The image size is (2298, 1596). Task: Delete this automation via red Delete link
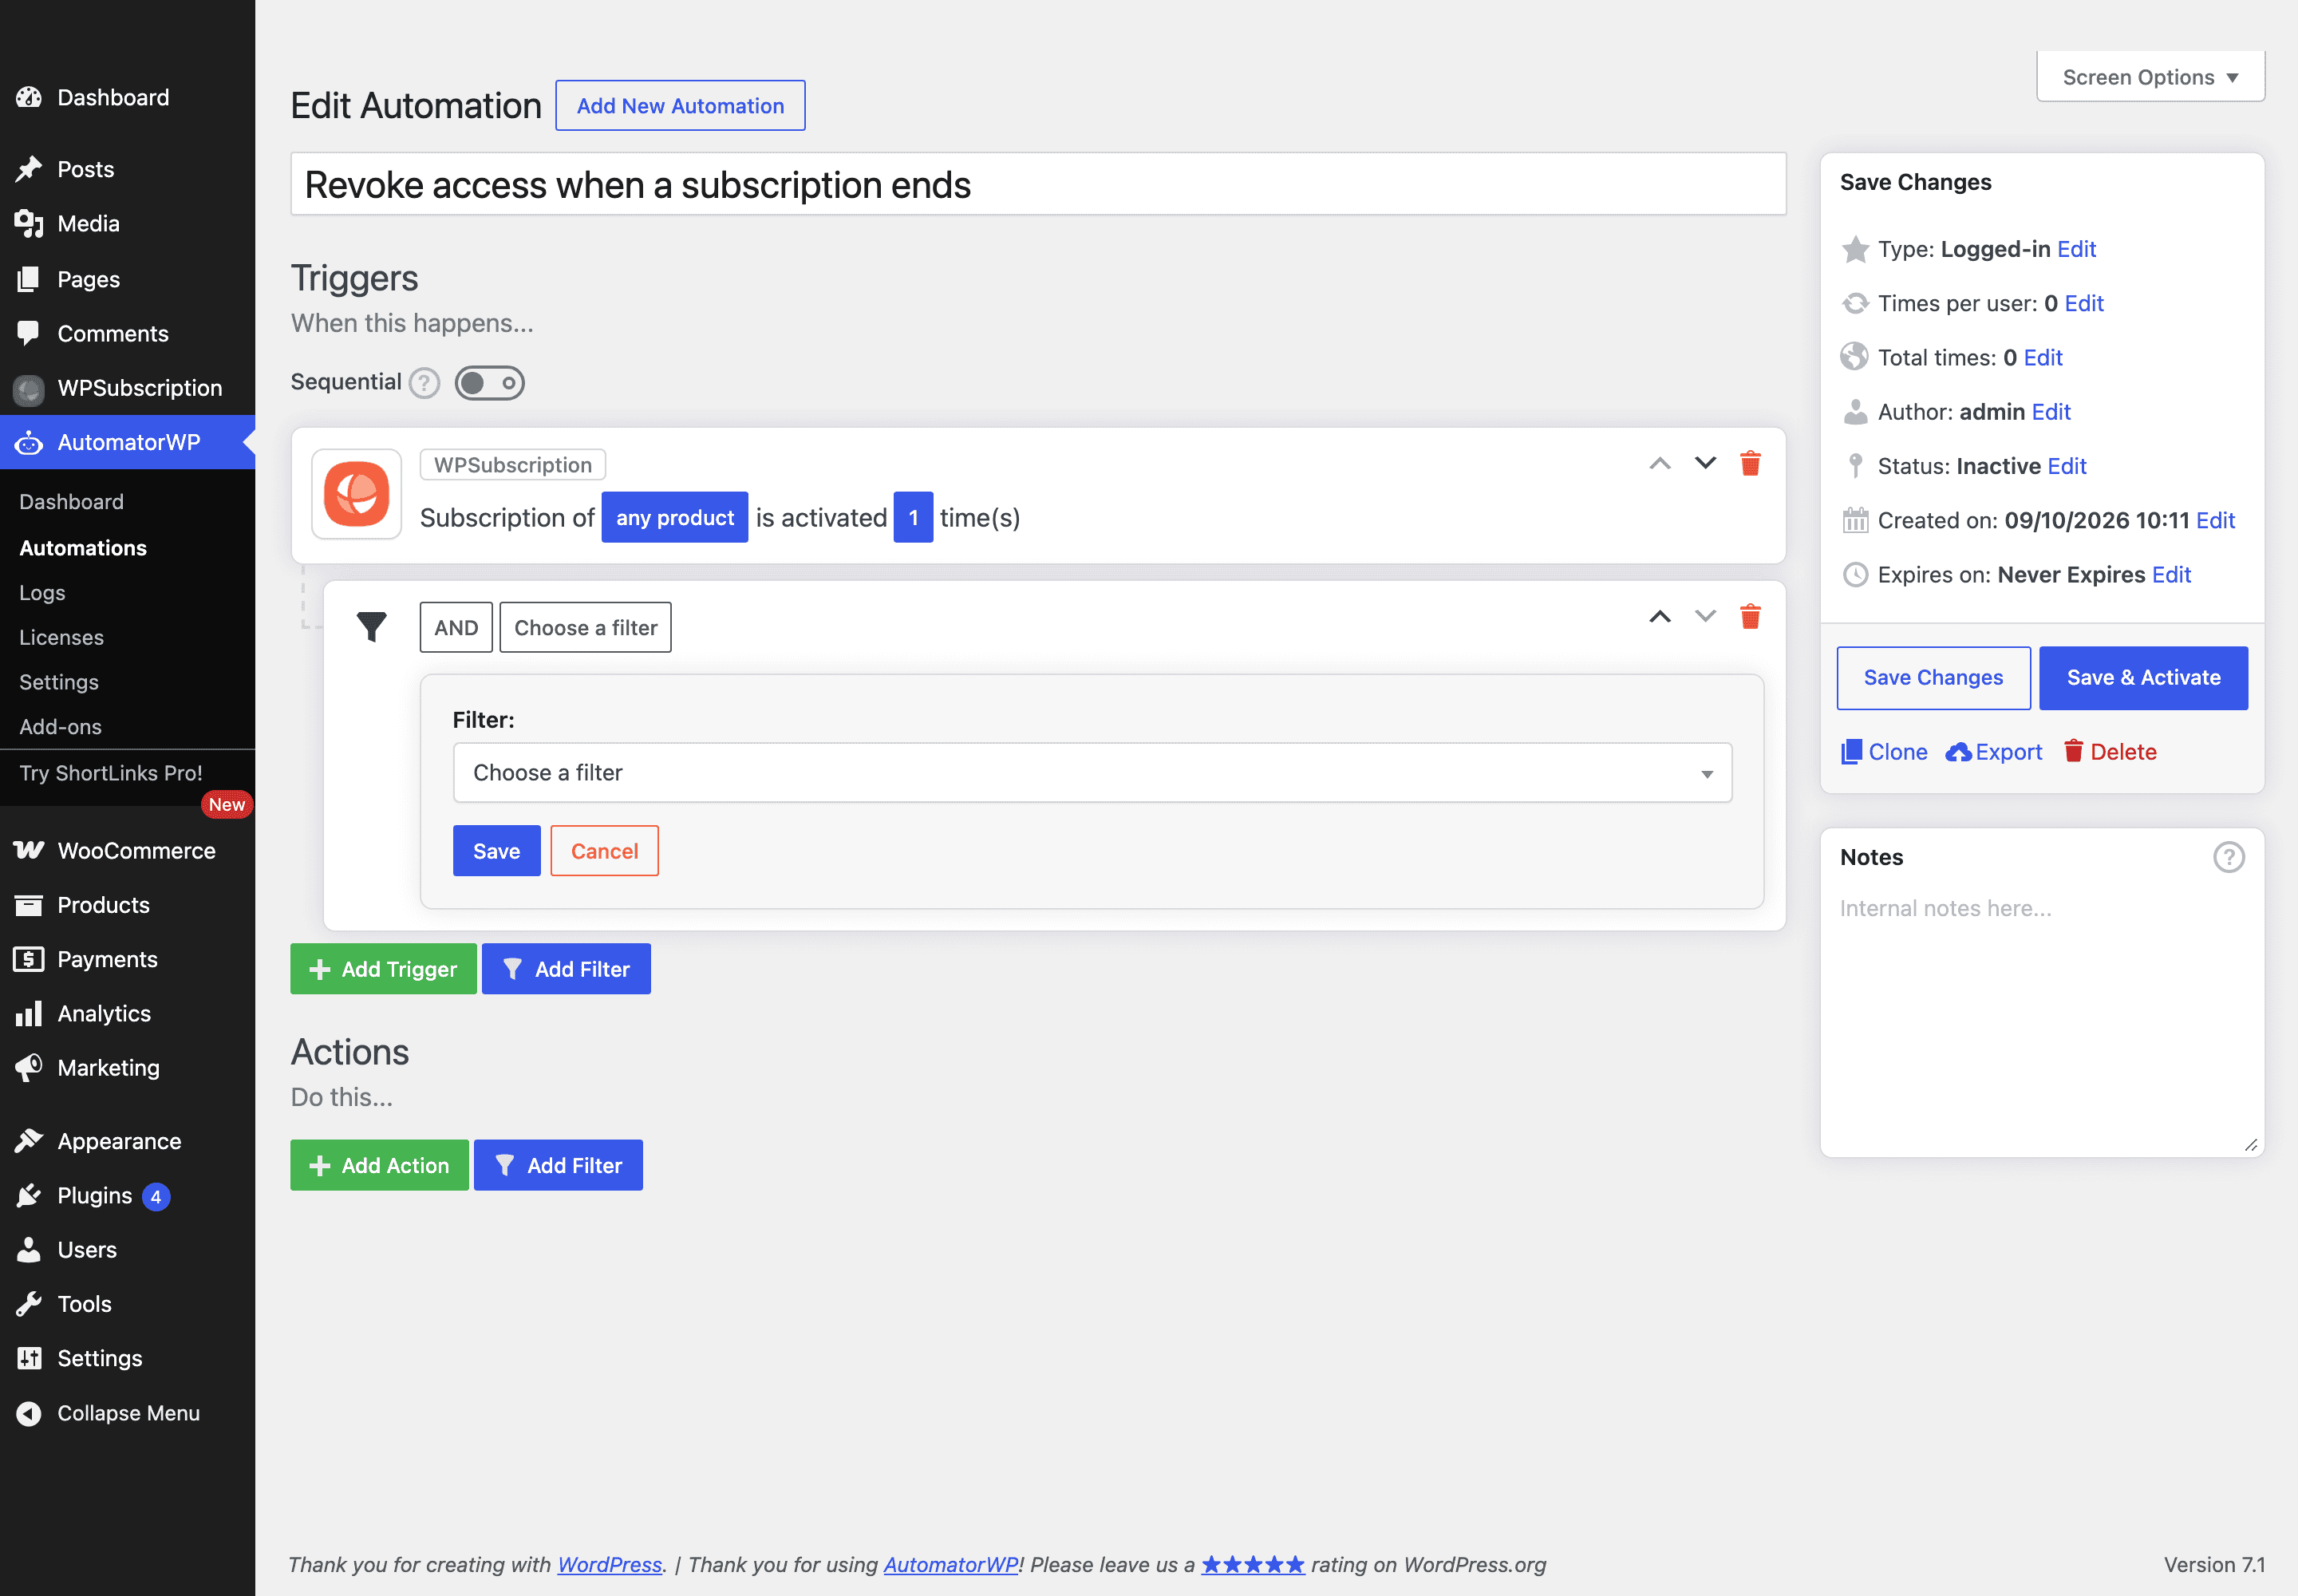coord(2110,752)
